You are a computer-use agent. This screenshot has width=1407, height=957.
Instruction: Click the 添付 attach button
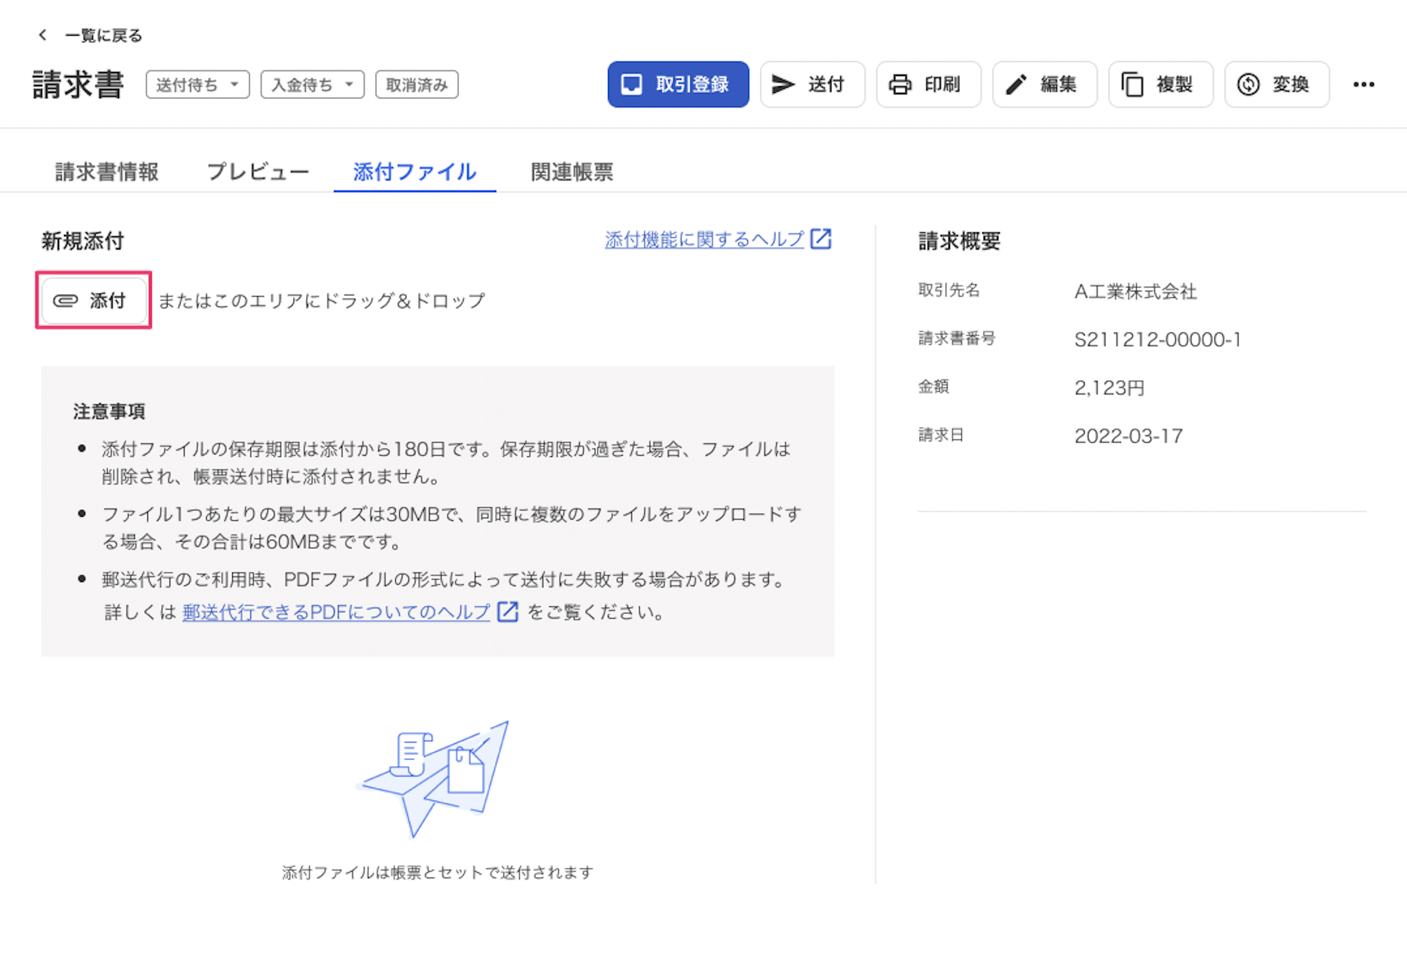coord(94,300)
